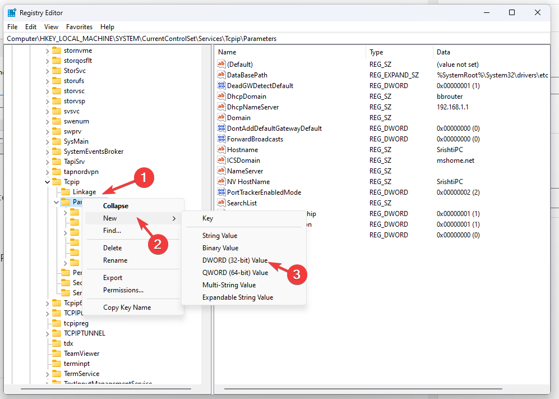Expand the tapnordvpn key
559x399 pixels.
click(47, 172)
